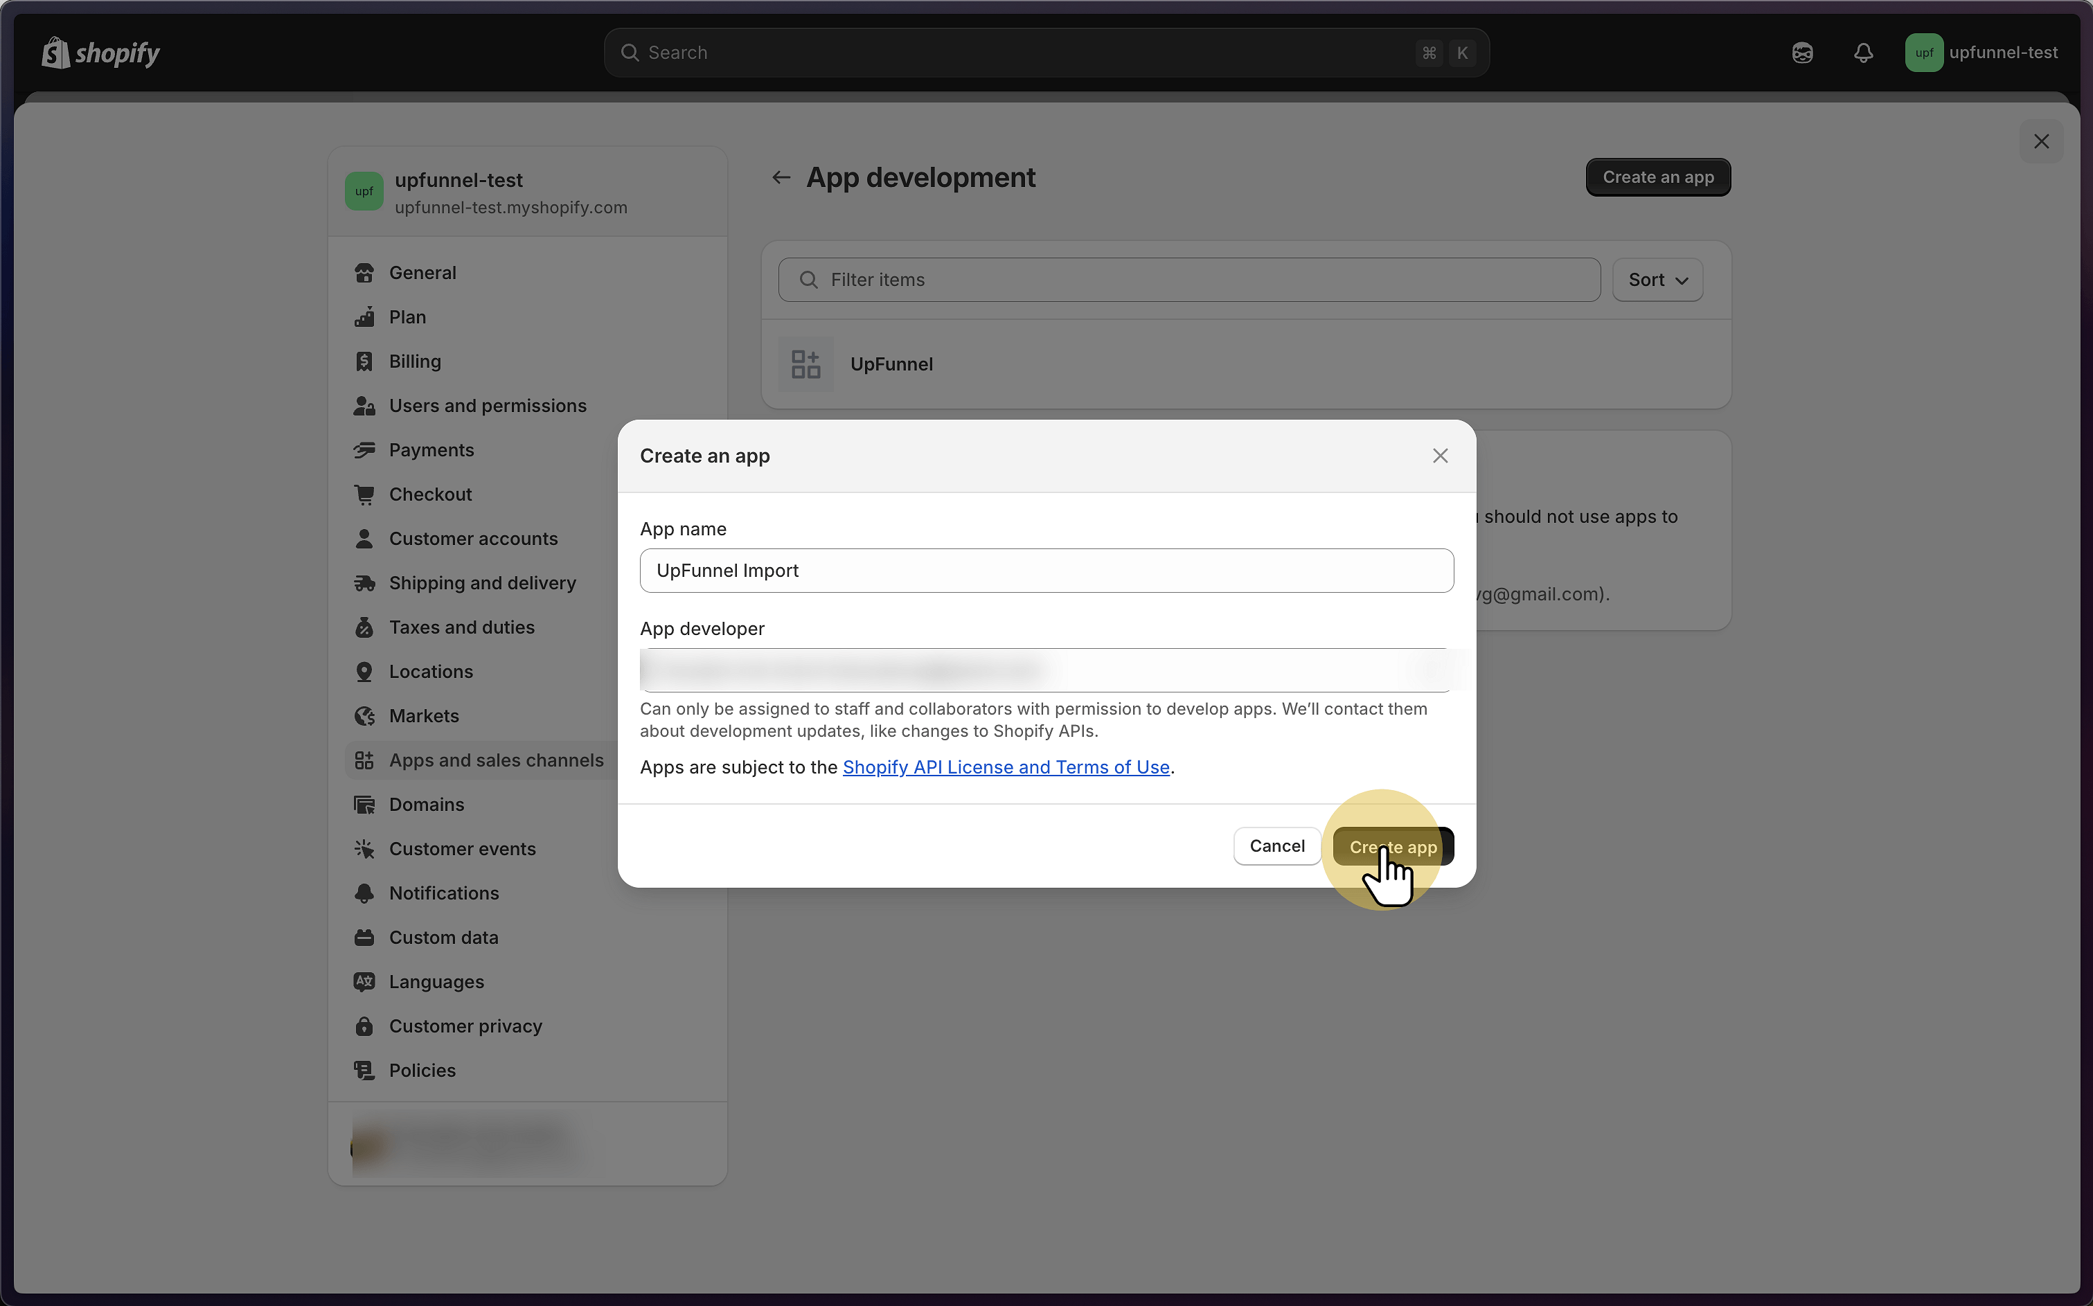This screenshot has height=1306, width=2093.
Task: Click the UpFunnel app grid icon
Action: 805,364
